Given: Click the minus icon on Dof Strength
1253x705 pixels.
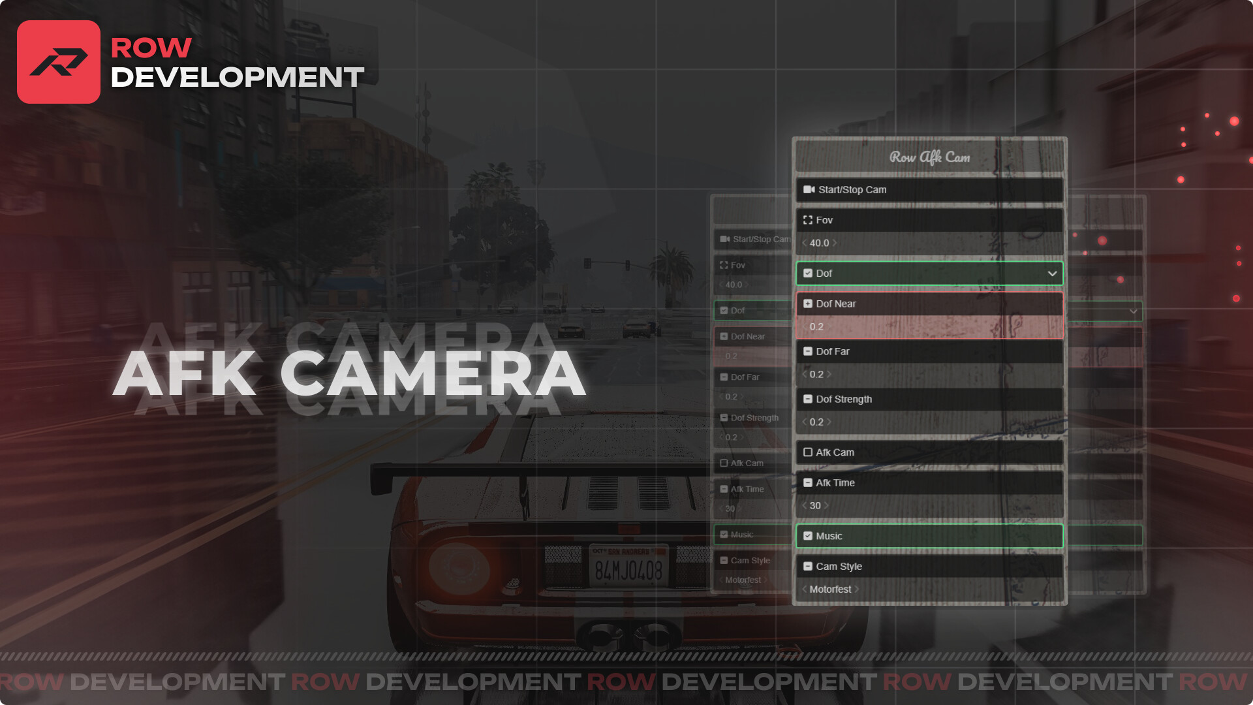Looking at the screenshot, I should click(809, 399).
